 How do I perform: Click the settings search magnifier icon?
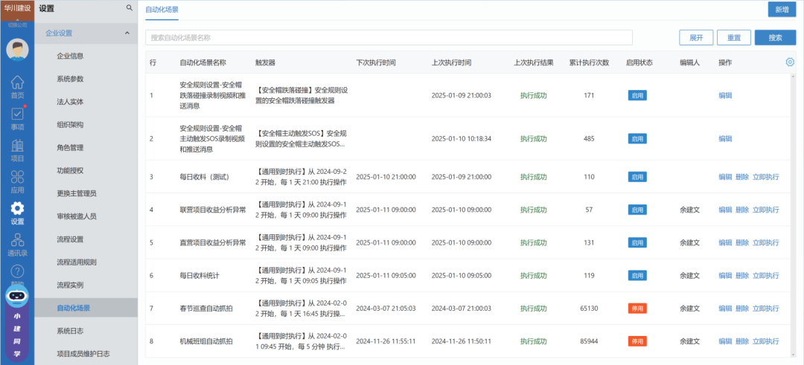pyautogui.click(x=130, y=8)
